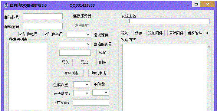
Task: Minimize the window
Action: tap(188, 5)
